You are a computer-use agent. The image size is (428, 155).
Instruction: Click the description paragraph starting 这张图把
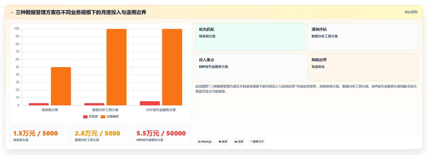[306, 89]
